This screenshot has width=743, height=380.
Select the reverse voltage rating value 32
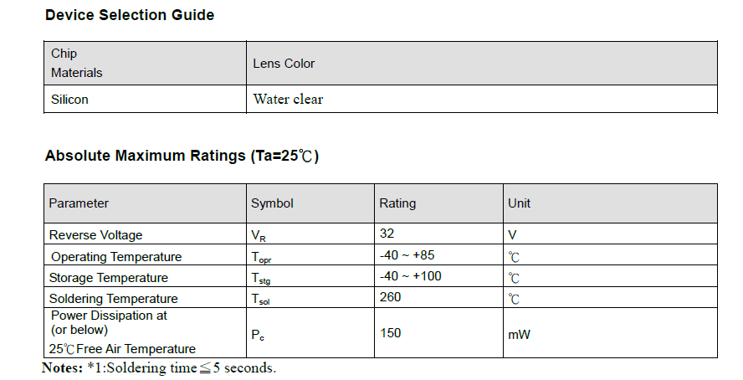click(x=387, y=234)
